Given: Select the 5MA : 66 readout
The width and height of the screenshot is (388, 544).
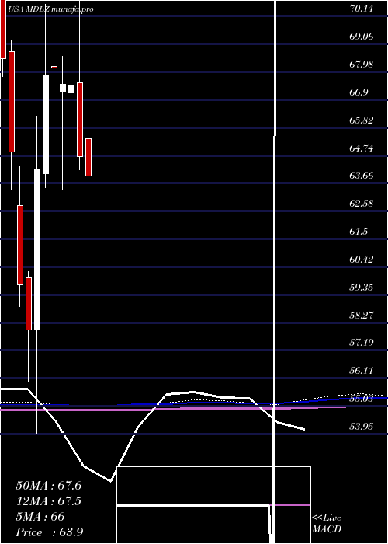Looking at the screenshot, I should [40, 517].
